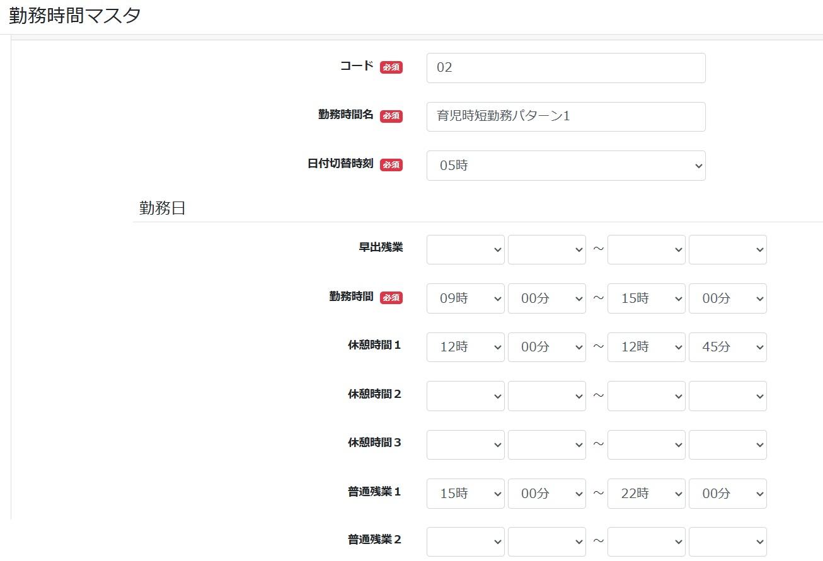Open 休憩時間2 start hour dropdown
The width and height of the screenshot is (823, 561).
point(465,396)
